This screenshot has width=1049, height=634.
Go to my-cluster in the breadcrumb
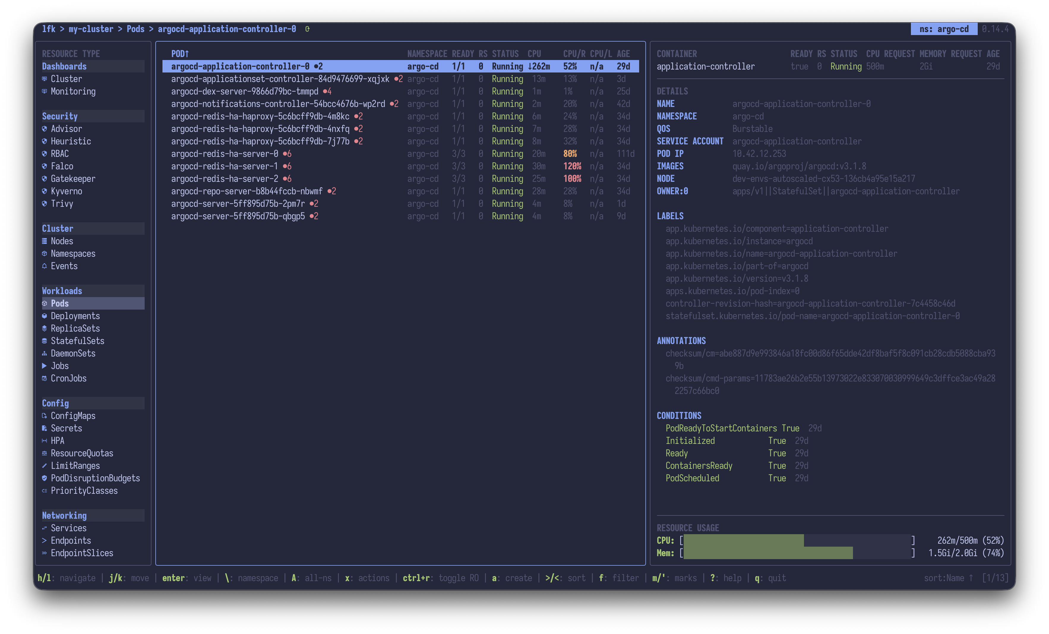[91, 29]
